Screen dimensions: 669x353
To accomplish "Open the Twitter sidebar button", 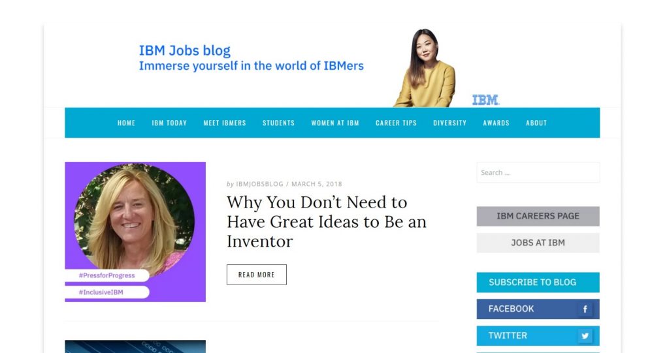I will 538,336.
